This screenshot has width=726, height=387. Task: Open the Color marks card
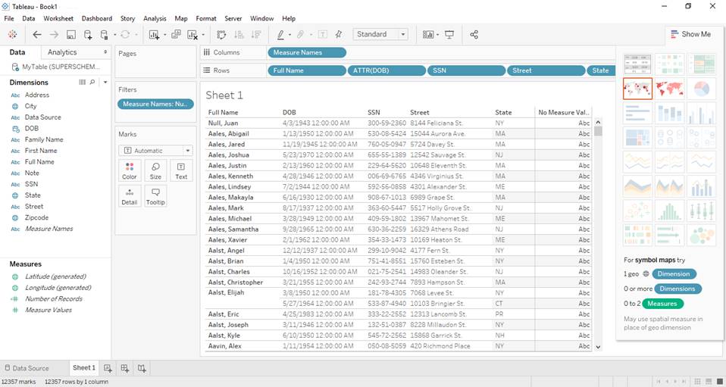(x=130, y=170)
